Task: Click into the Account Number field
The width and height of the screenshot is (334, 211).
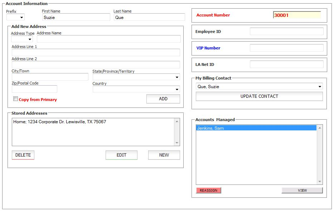Action: pos(297,15)
